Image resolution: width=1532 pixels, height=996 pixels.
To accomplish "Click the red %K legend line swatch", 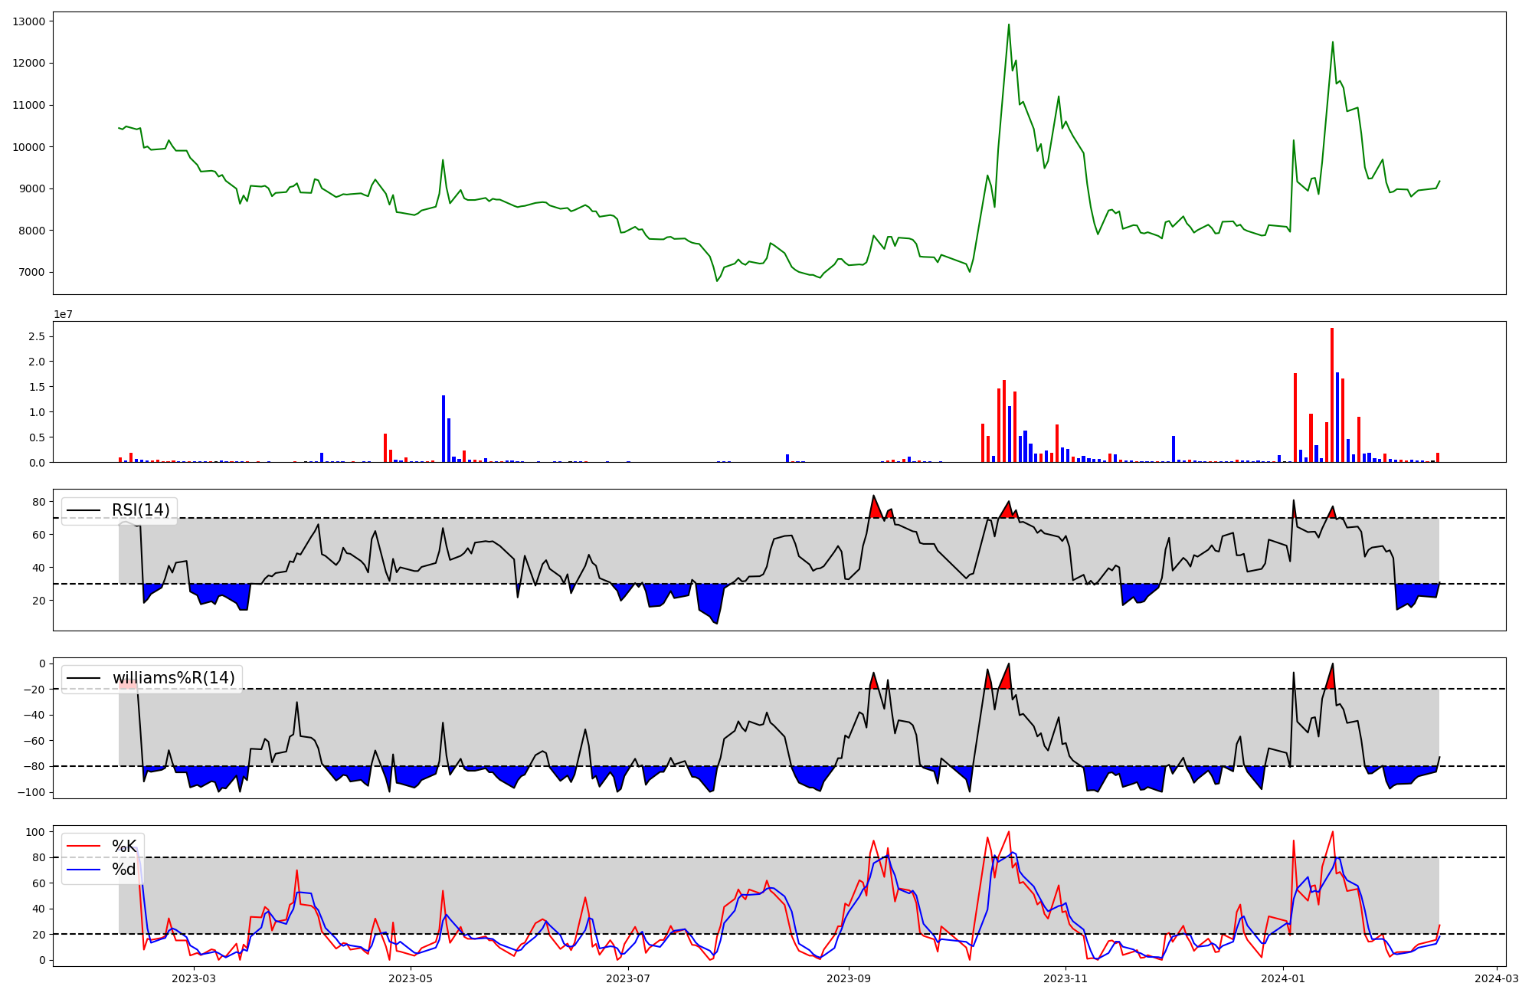I will [83, 847].
